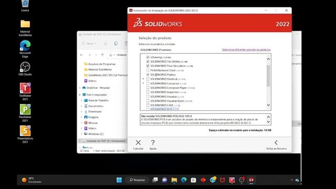Click Cancelar X icon in installer
This screenshot has width=336, height=189.
click(x=138, y=143)
